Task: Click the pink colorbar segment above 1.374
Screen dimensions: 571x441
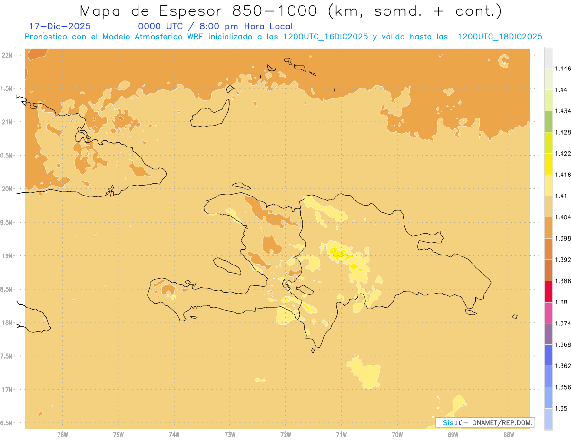Action: [549, 313]
